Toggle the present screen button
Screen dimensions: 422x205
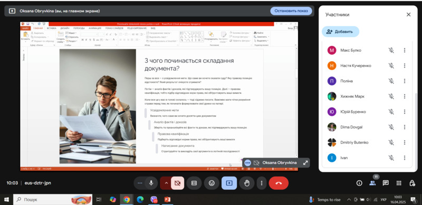[x=229, y=183]
